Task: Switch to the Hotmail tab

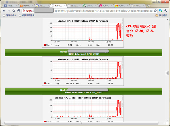Action: 26,6
